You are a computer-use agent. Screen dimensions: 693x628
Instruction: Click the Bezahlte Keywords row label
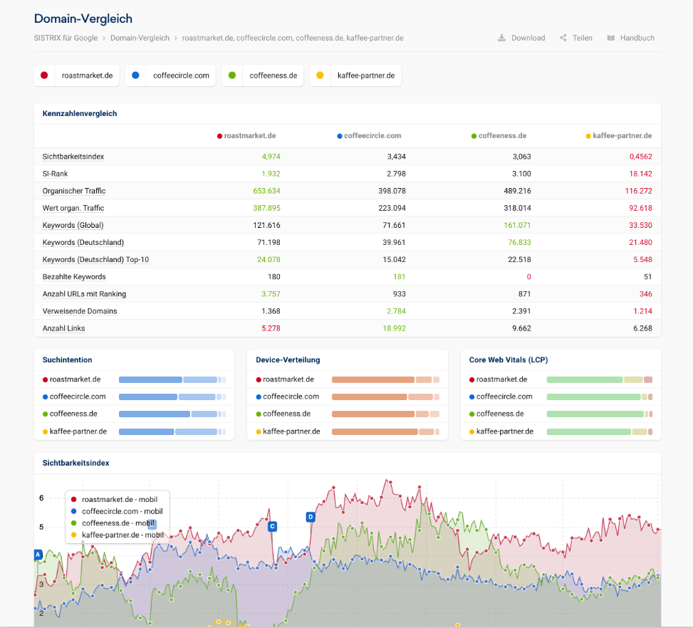(74, 277)
